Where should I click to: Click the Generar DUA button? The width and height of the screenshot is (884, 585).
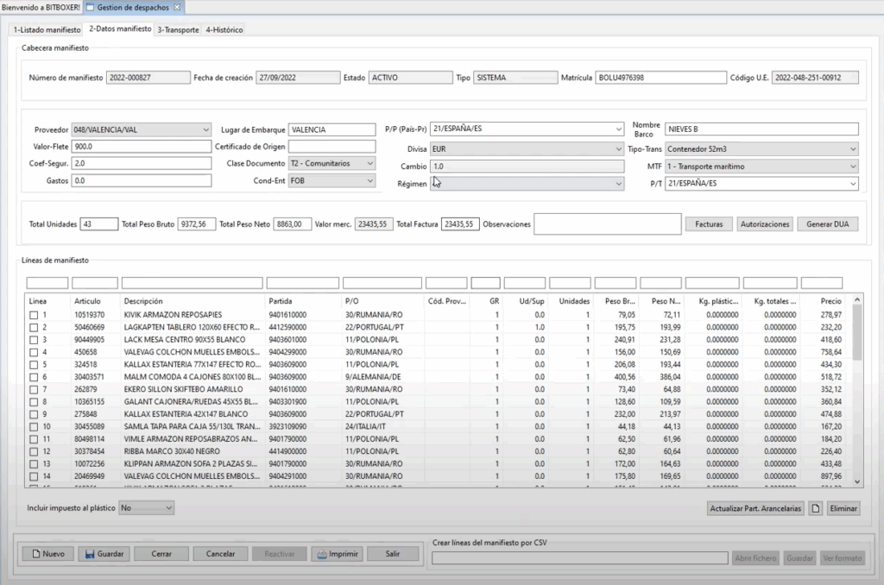pyautogui.click(x=827, y=224)
